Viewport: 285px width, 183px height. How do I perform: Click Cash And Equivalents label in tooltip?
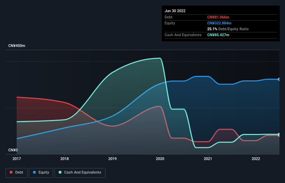click(x=183, y=35)
